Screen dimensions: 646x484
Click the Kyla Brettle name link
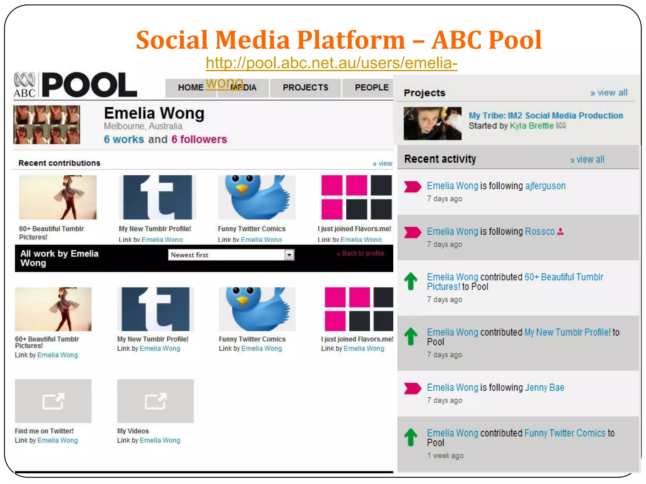(x=531, y=126)
